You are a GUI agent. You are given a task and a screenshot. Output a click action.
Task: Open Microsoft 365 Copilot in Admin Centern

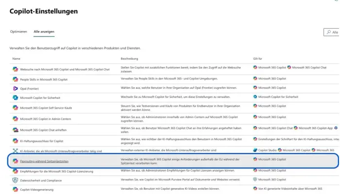click(x=46, y=119)
